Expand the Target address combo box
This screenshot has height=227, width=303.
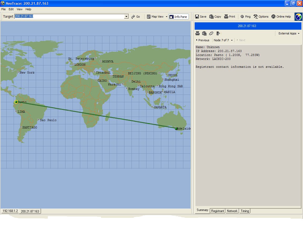[x=126, y=16]
